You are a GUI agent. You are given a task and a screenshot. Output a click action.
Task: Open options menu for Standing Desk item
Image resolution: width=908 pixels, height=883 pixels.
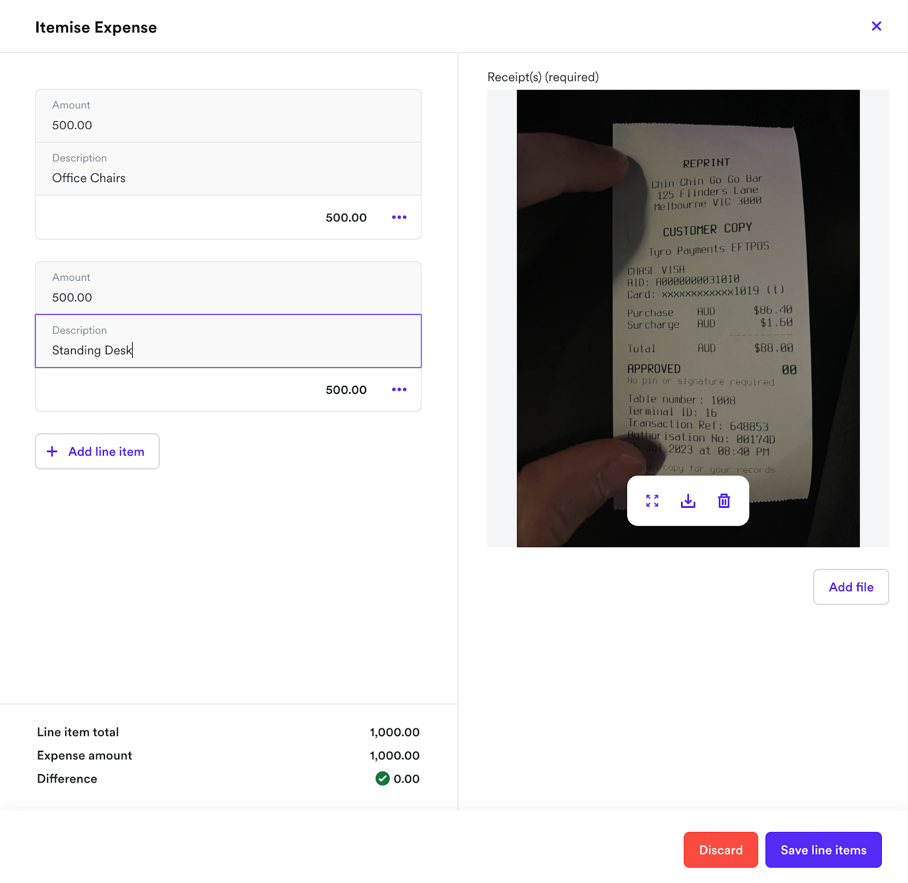point(399,390)
